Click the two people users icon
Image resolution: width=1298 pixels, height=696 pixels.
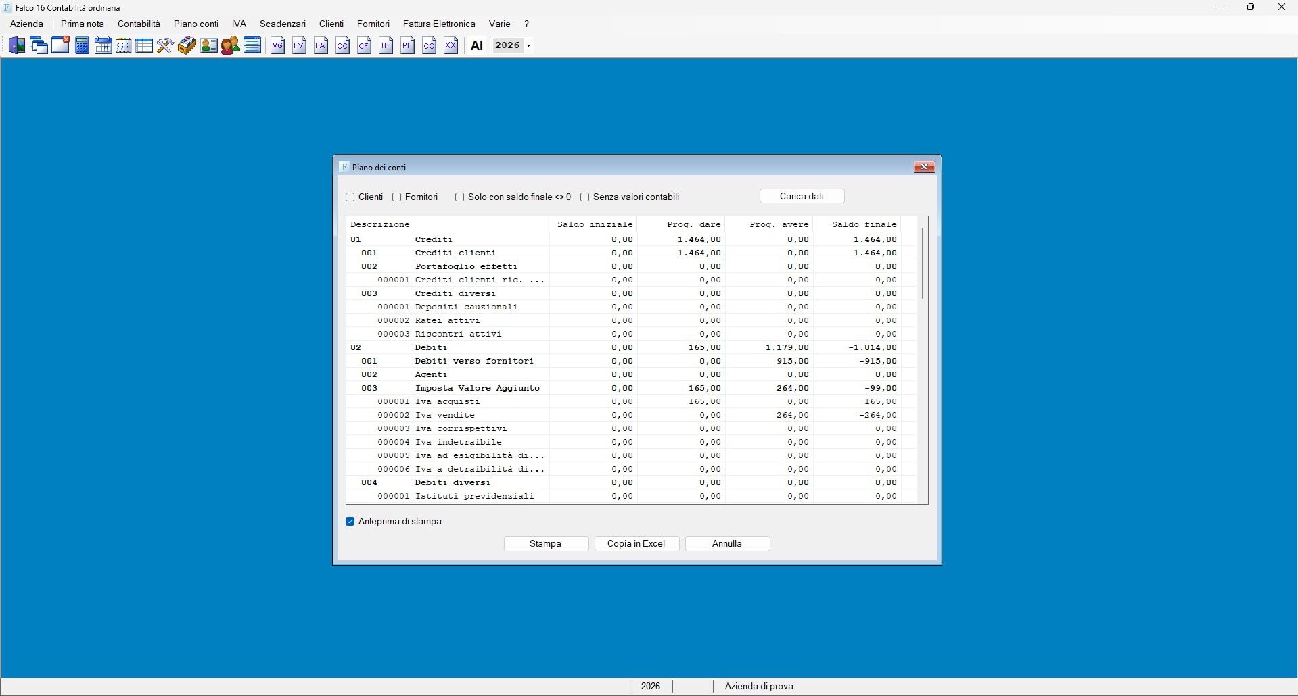230,46
